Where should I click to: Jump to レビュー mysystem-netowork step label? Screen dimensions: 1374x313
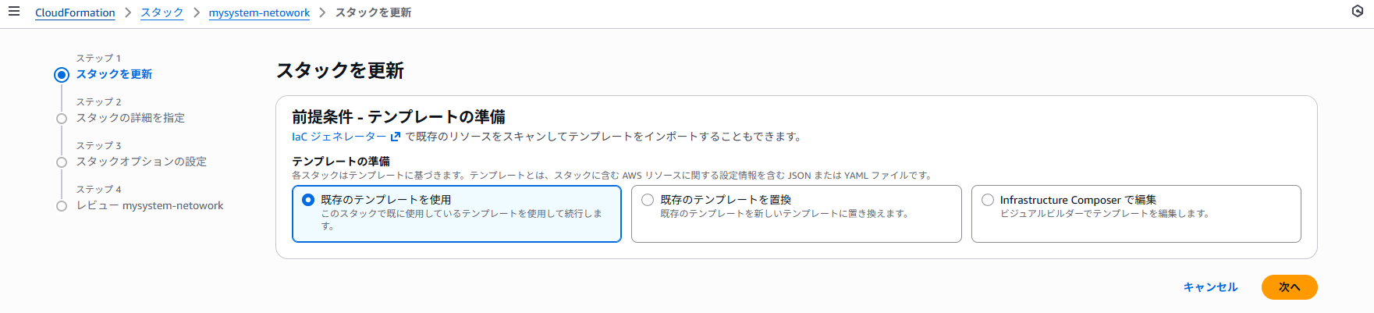point(150,205)
